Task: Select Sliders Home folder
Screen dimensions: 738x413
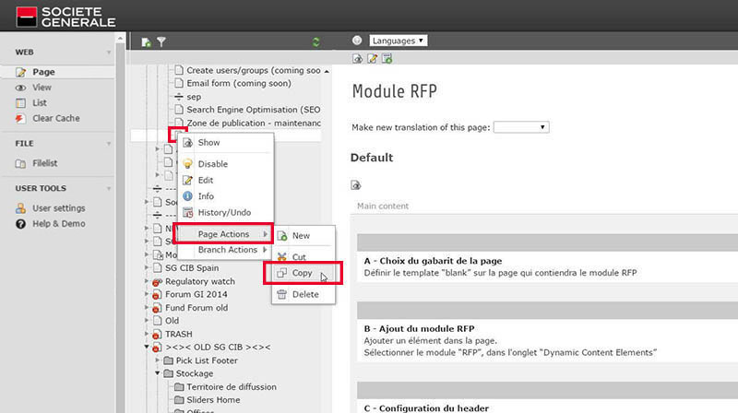Action: pos(213,400)
